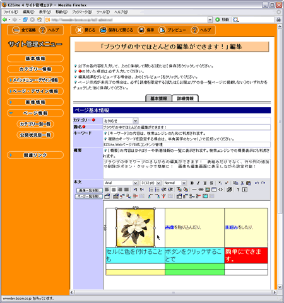Open the 表示 menu

[x=45, y=12]
